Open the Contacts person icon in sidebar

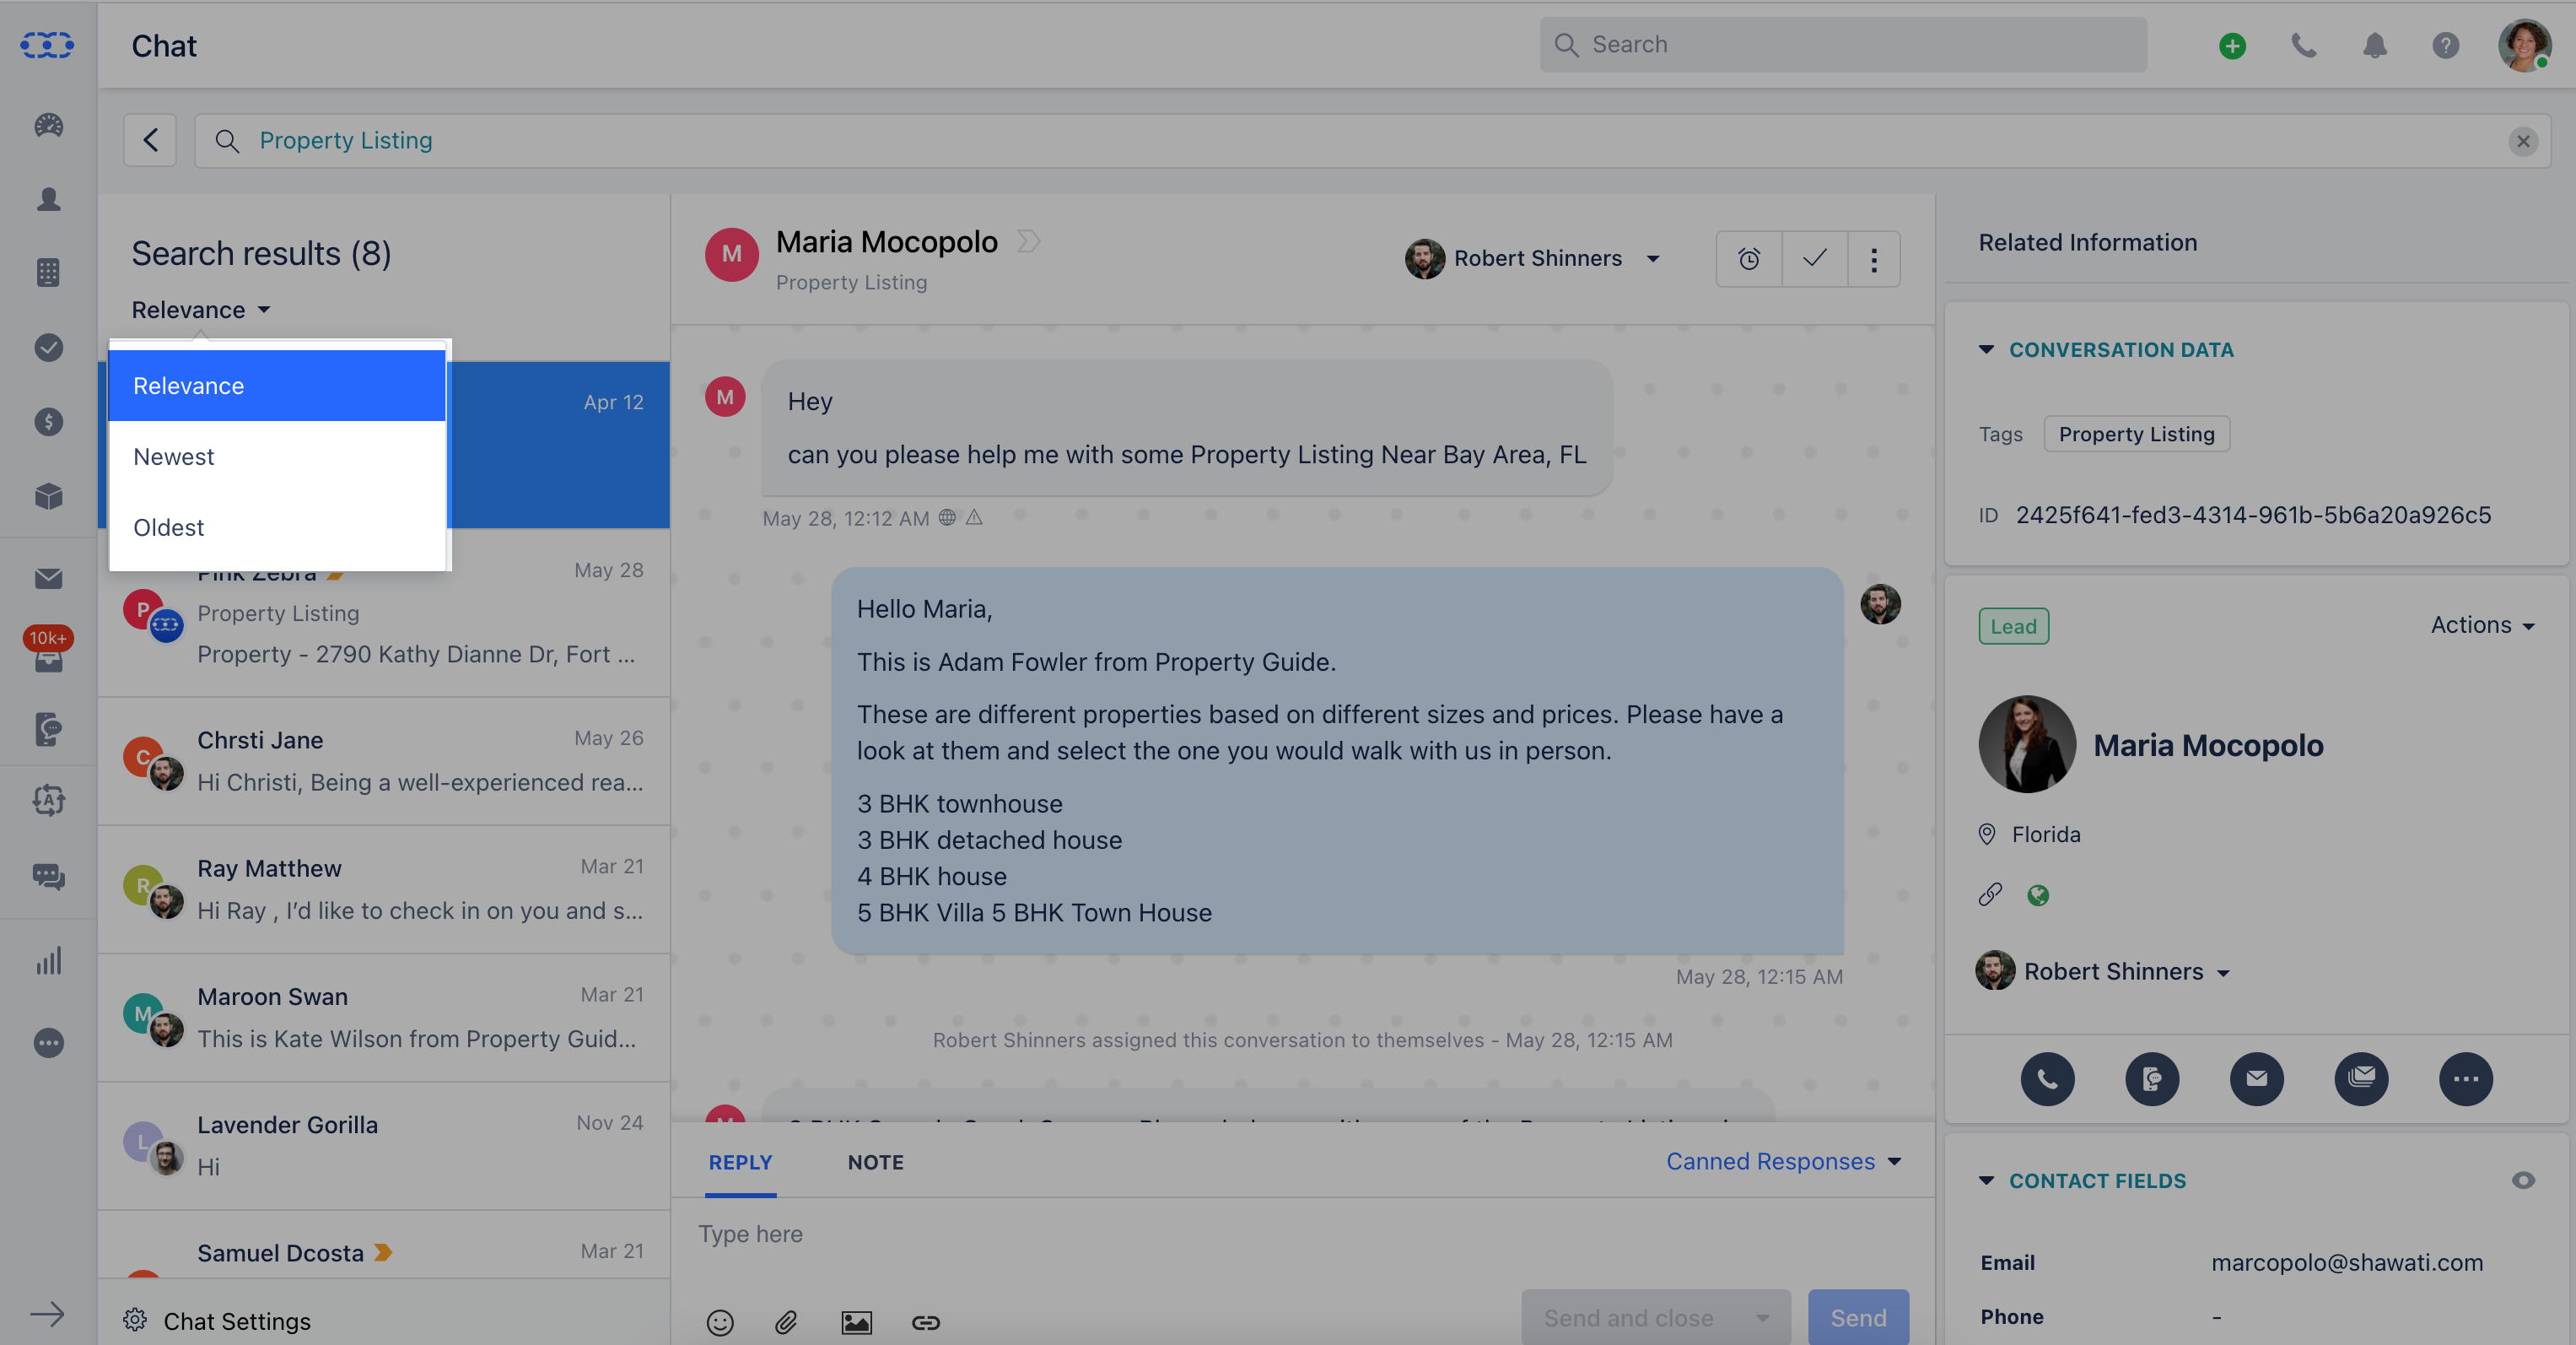pyautogui.click(x=48, y=199)
